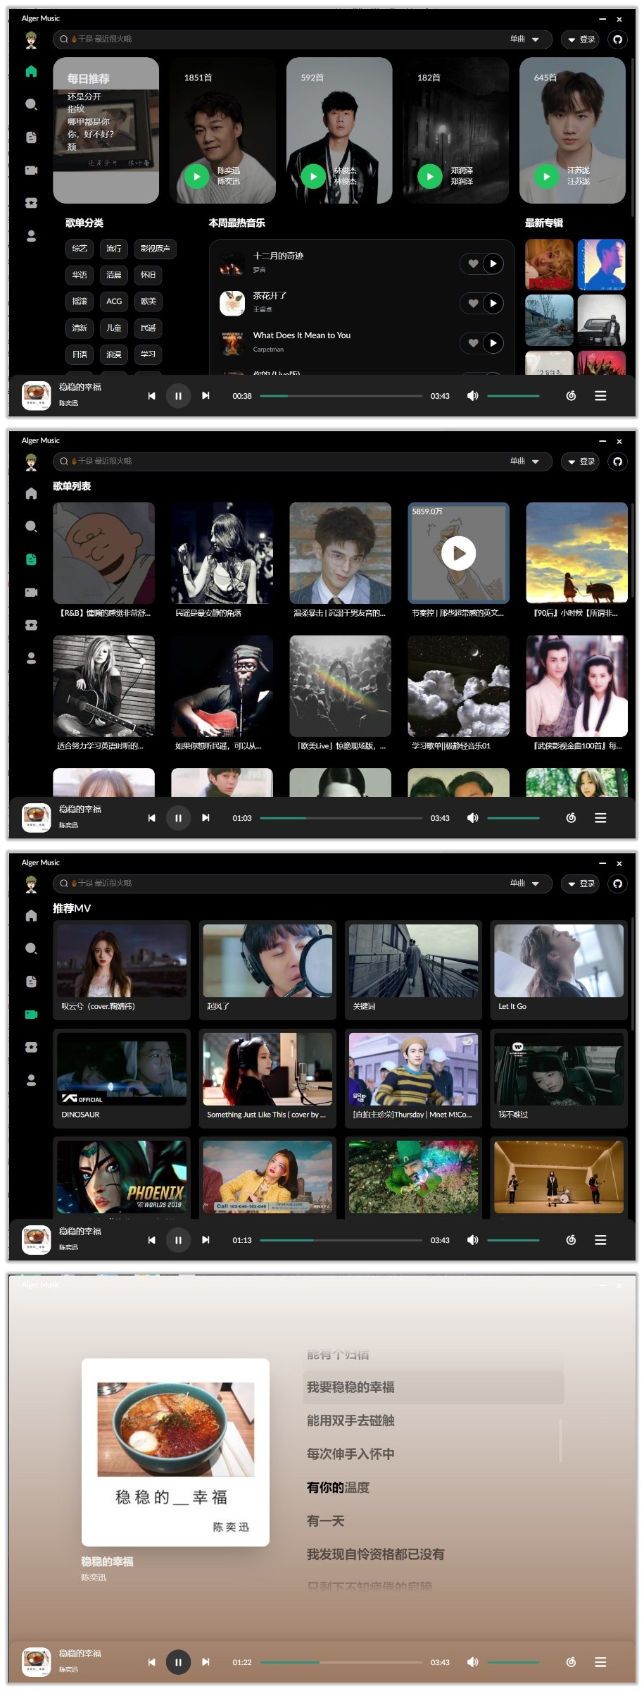Mute using speaker icon in lyrics view
Screen dimensions: 644x1691
tap(472, 1662)
